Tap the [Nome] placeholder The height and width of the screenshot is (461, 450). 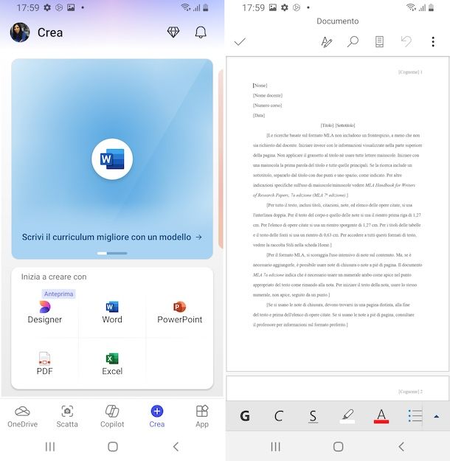[x=260, y=86]
